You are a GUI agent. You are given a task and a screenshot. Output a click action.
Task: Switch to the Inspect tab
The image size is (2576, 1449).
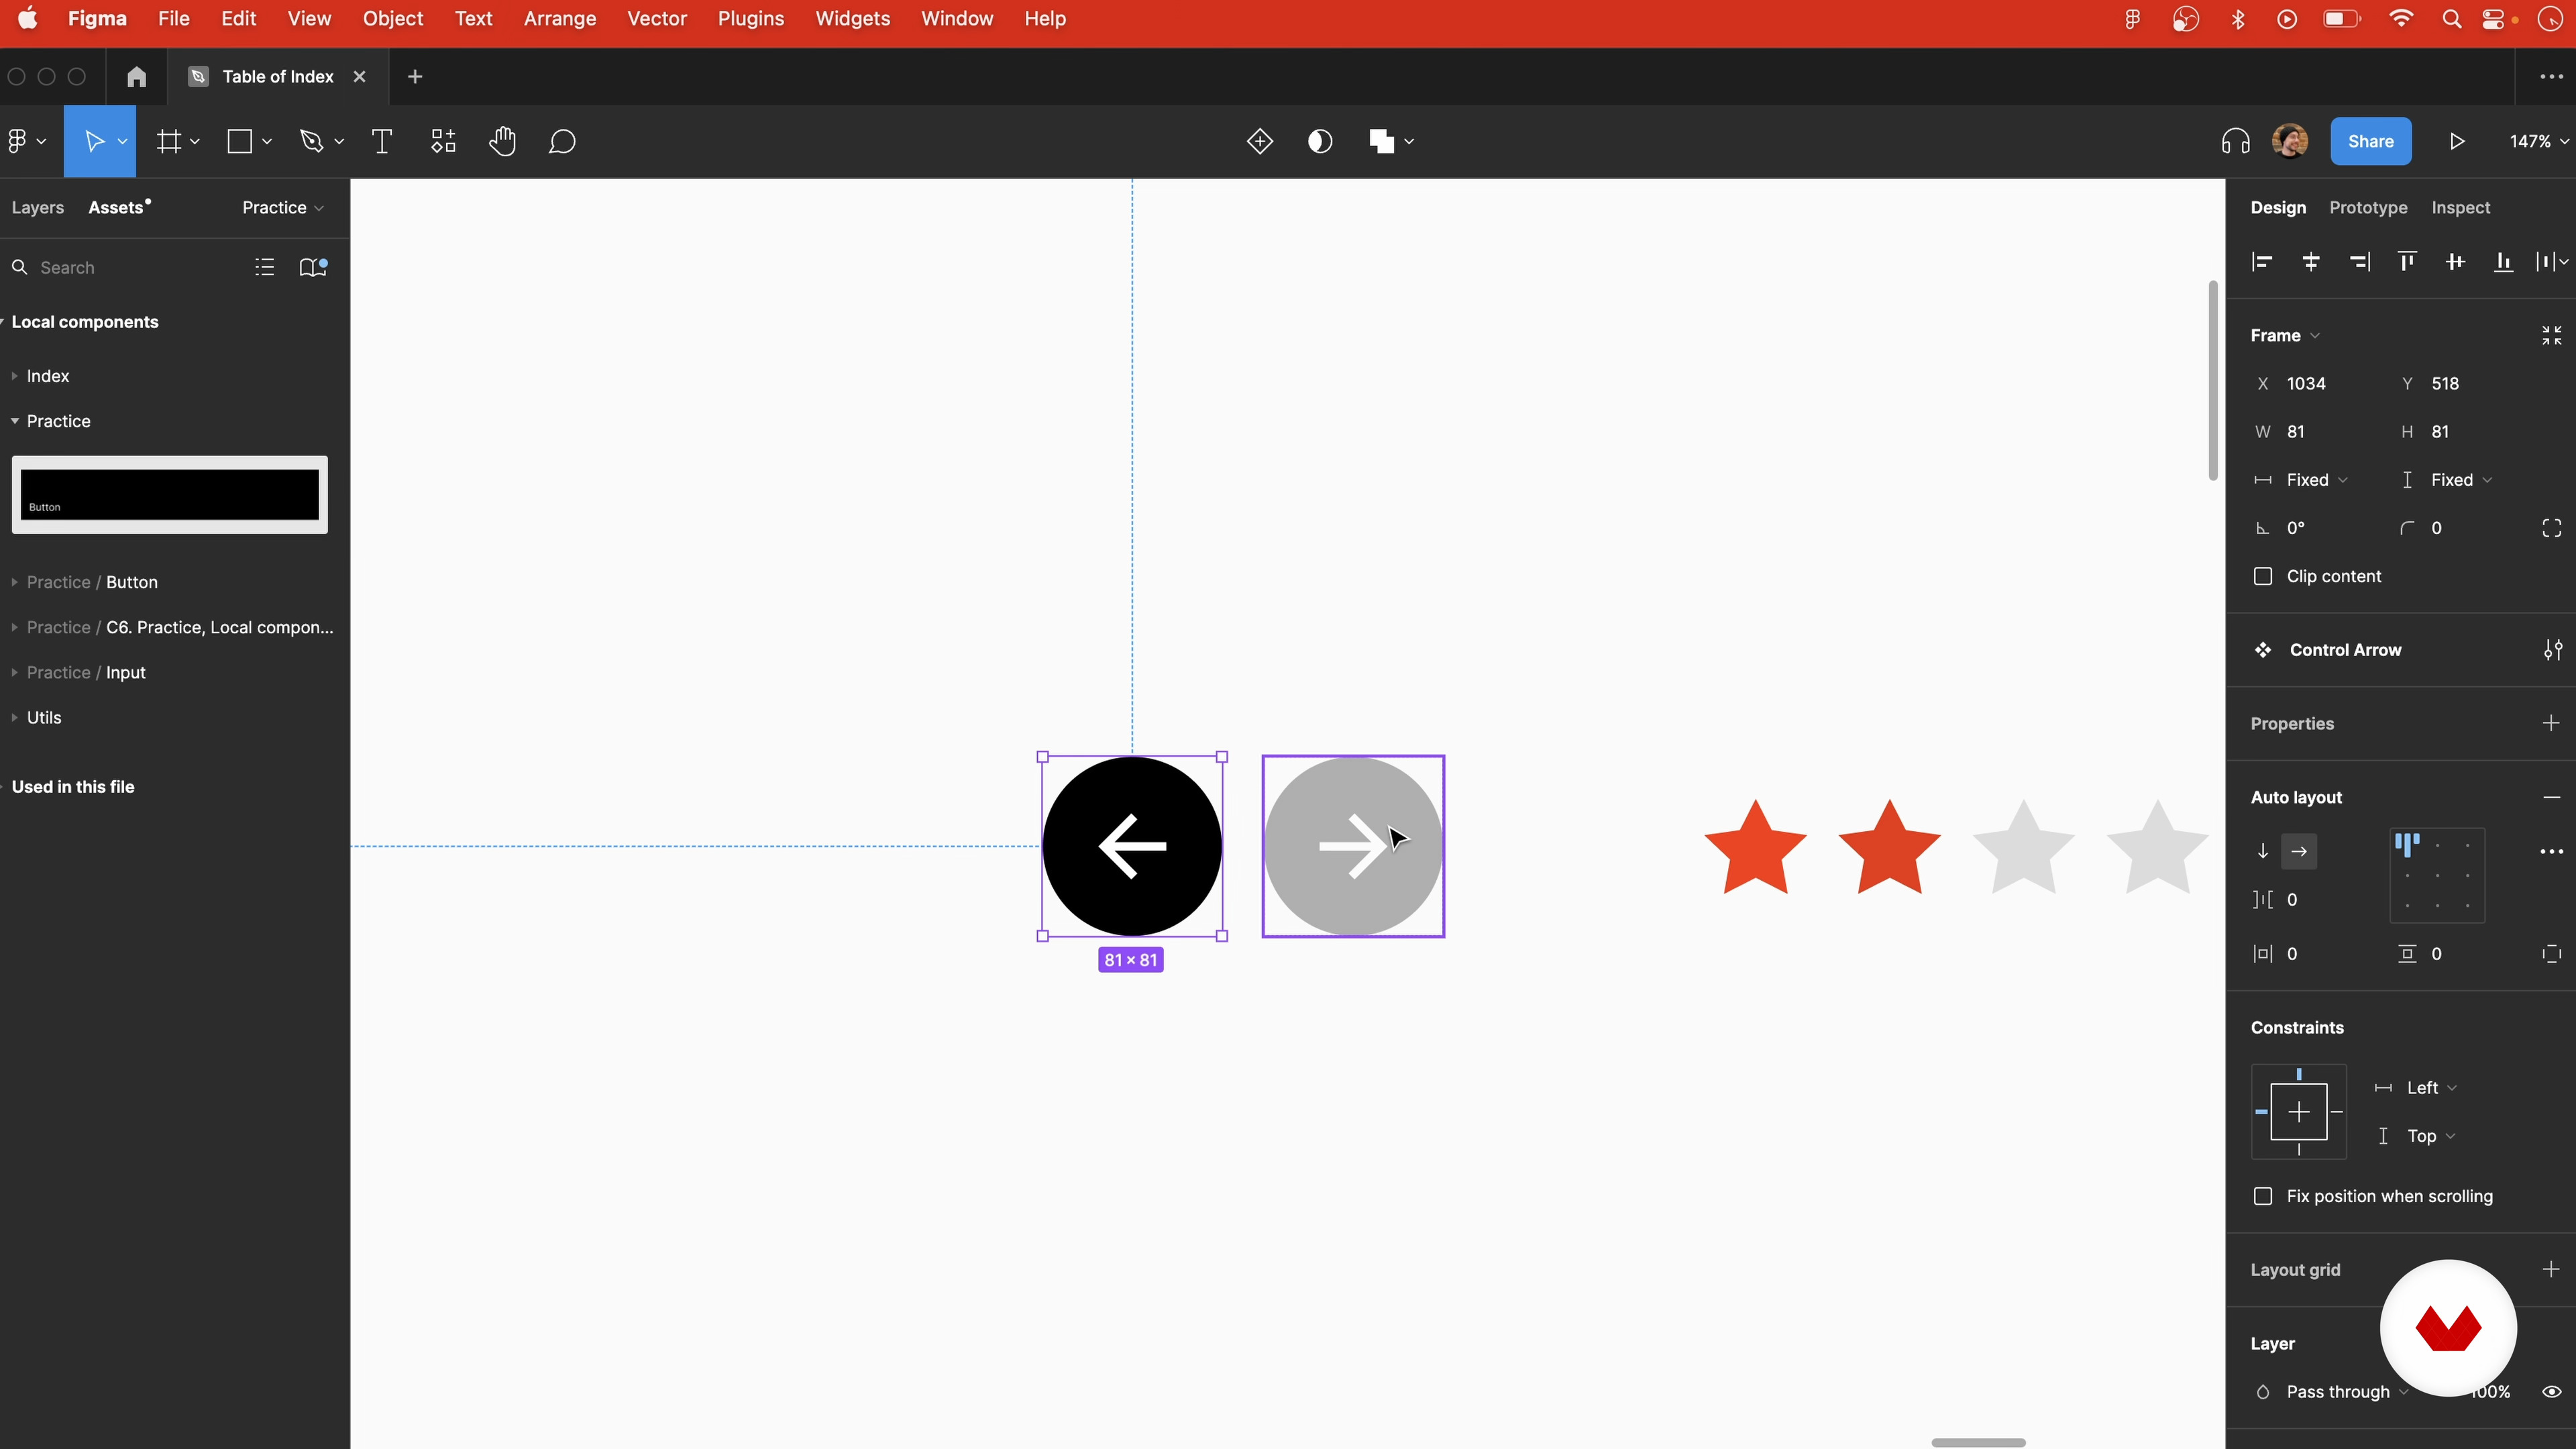coord(2460,207)
